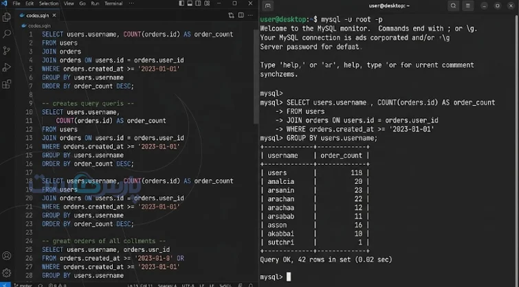Open the Run menu
The image size is (519, 287).
point(95,3)
